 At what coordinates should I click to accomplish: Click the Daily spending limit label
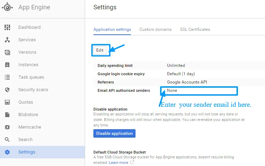(x=115, y=65)
